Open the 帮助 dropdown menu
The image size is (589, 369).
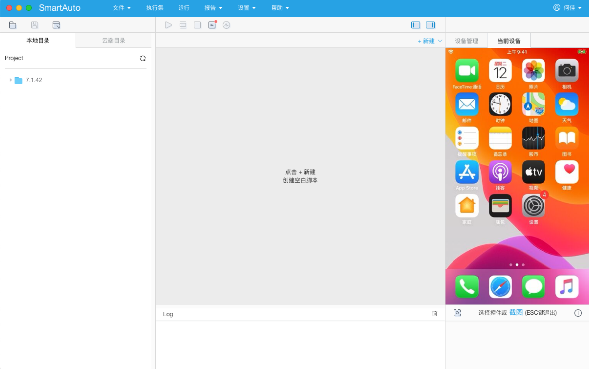(x=280, y=8)
